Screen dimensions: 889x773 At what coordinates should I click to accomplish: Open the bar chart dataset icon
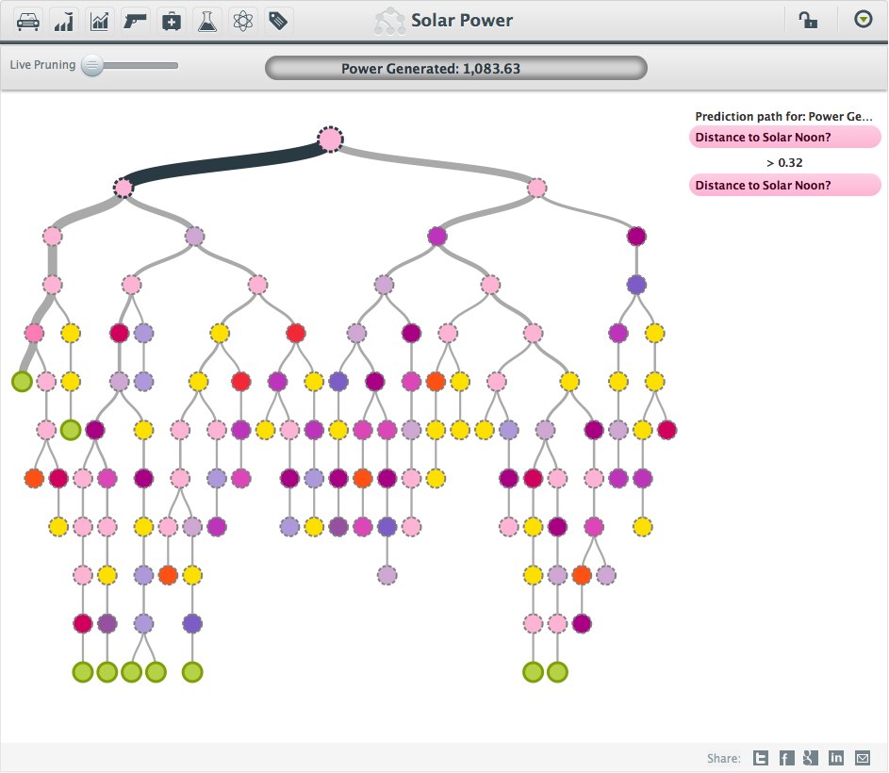tap(63, 20)
